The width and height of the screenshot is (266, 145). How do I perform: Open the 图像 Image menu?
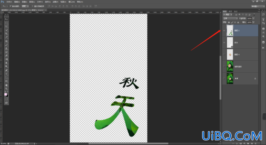25,2
